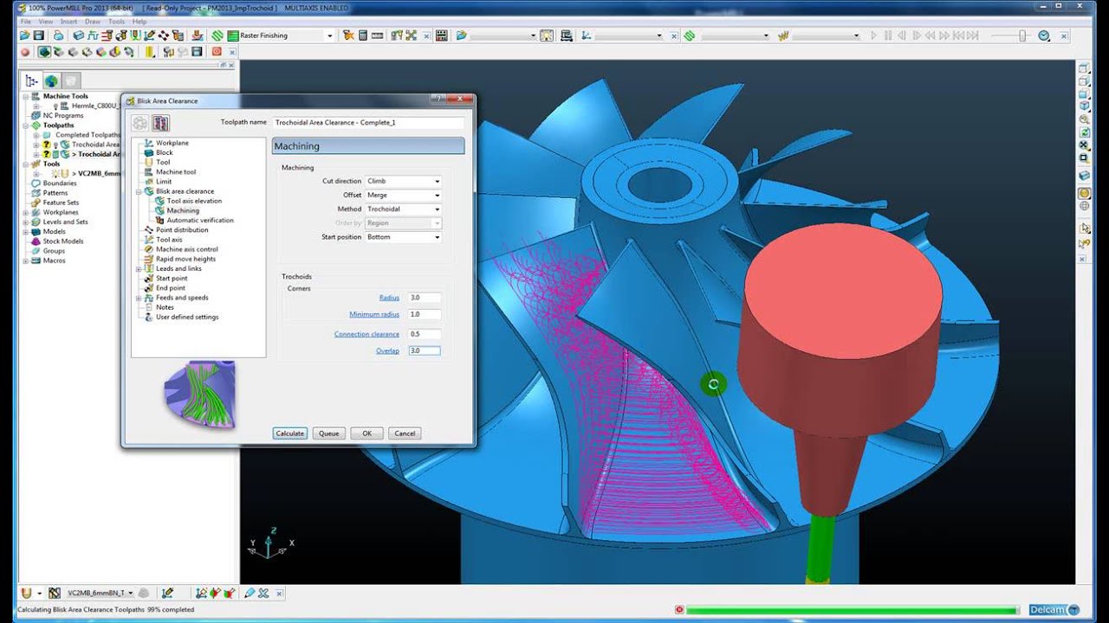Toggle light bulb of VC2MB_6mm tool entry
Screen dimensions: 1109x623
(55, 173)
